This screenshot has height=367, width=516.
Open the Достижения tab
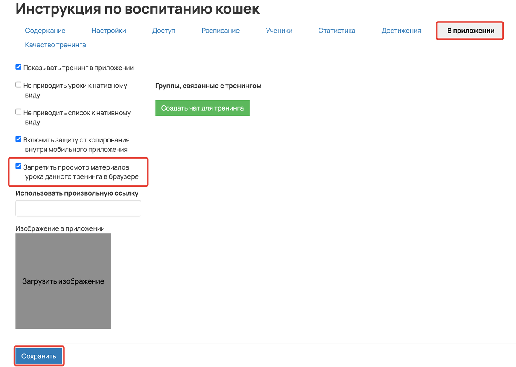(x=401, y=31)
